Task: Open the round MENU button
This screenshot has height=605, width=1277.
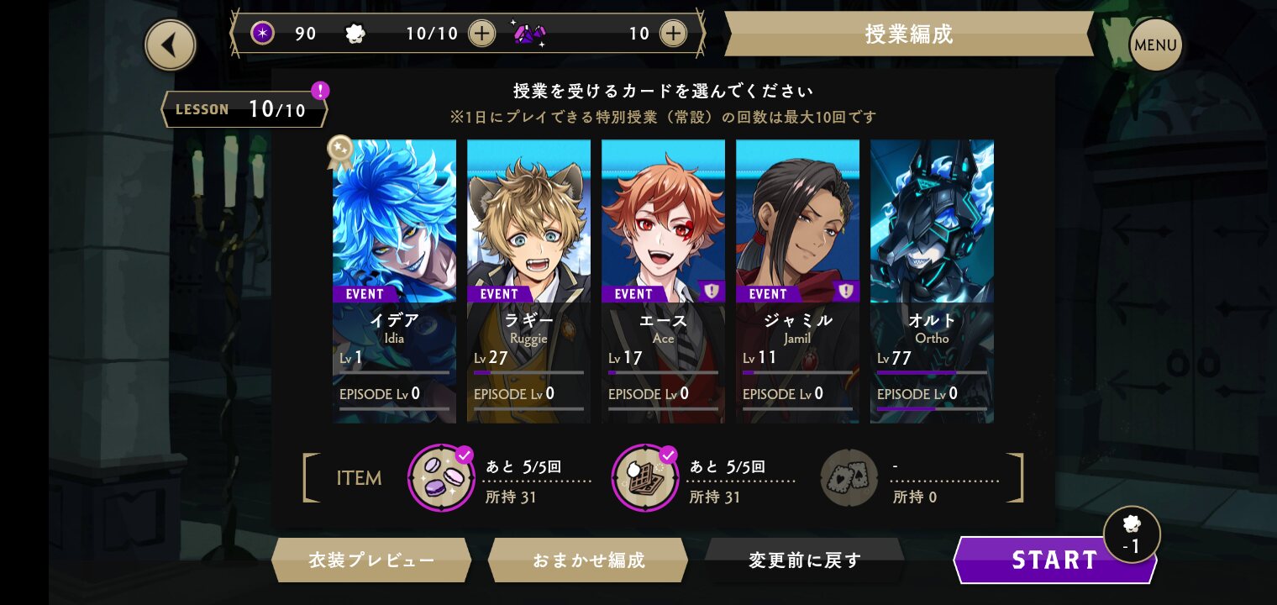Action: 1155,45
